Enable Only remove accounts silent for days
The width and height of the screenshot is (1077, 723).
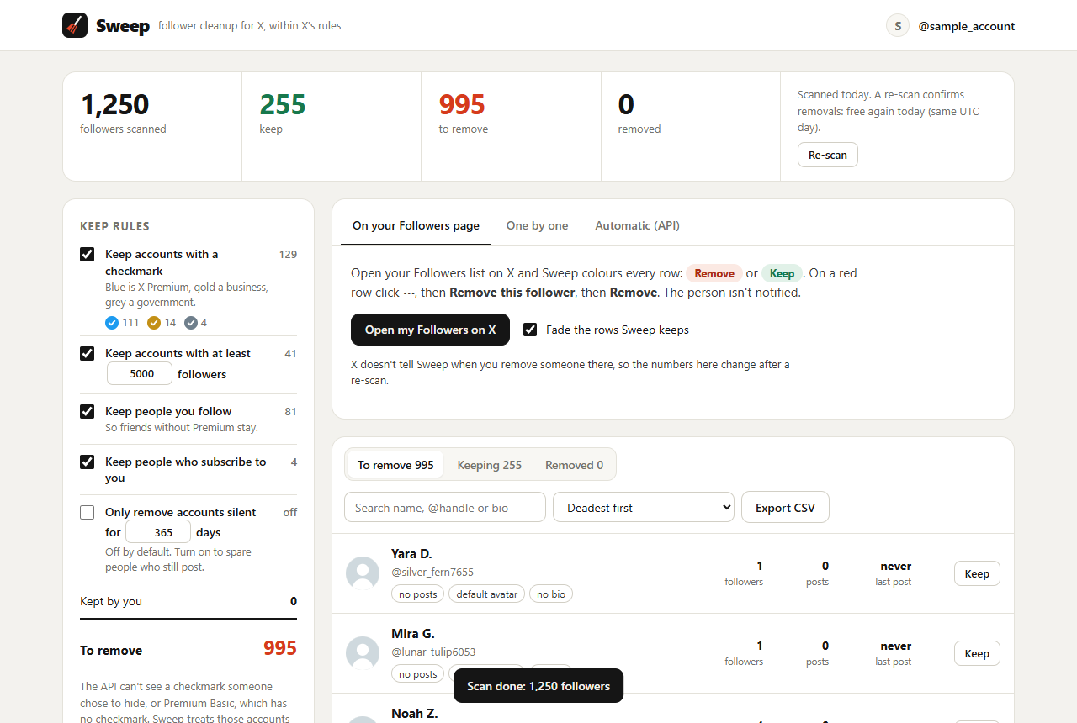pos(87,512)
